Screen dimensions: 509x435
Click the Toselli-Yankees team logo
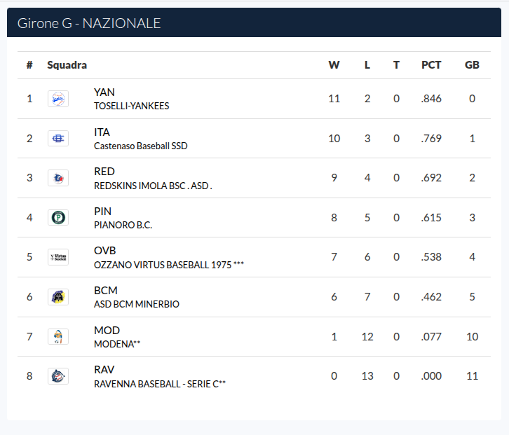[58, 99]
